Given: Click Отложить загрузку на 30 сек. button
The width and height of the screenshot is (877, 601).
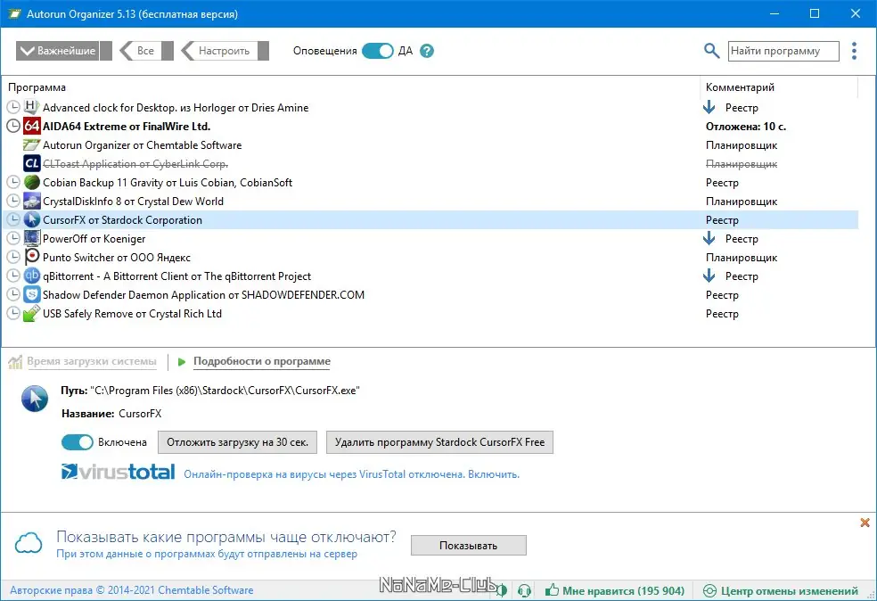Looking at the screenshot, I should coord(238,442).
